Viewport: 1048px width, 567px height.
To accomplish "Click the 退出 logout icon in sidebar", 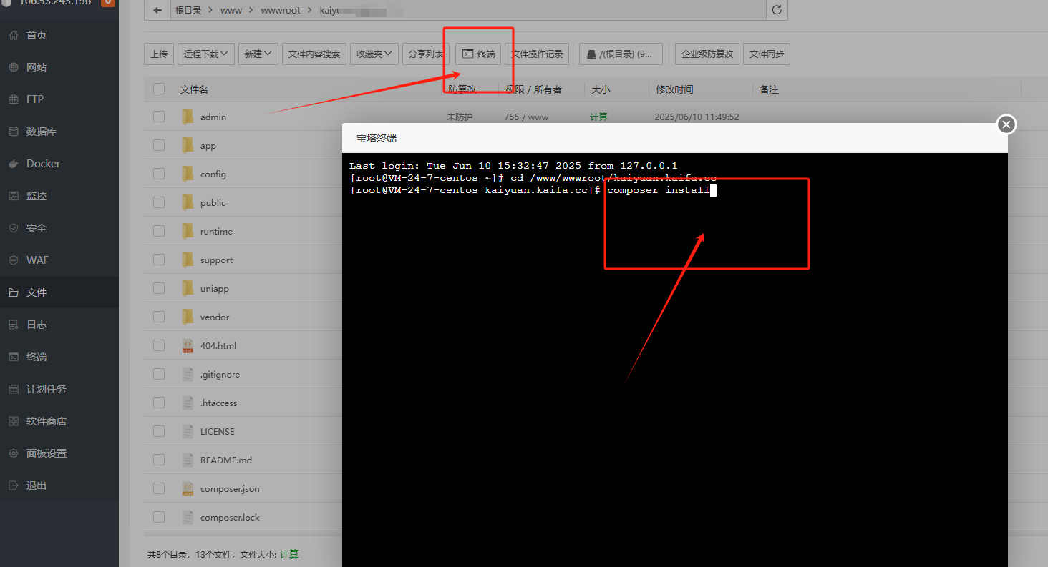I will [13, 485].
